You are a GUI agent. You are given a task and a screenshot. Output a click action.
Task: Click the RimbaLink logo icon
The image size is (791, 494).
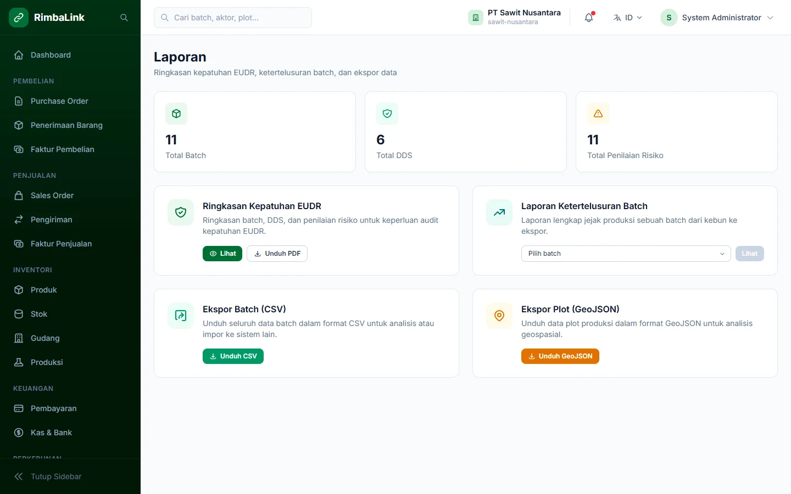(x=19, y=18)
